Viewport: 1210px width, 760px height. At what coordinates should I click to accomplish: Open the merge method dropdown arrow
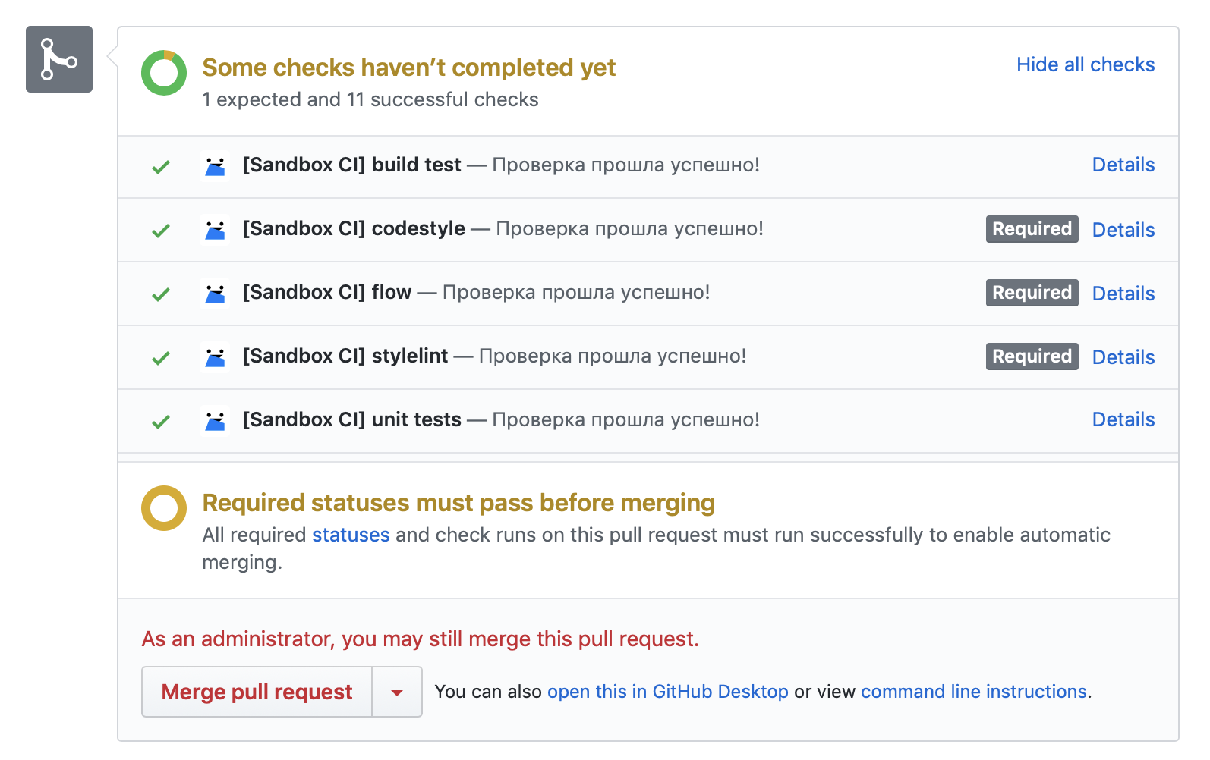point(397,692)
